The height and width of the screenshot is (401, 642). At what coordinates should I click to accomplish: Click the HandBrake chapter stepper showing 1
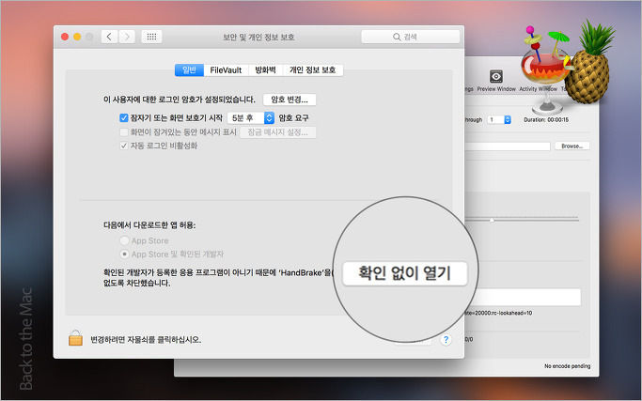[x=499, y=119]
